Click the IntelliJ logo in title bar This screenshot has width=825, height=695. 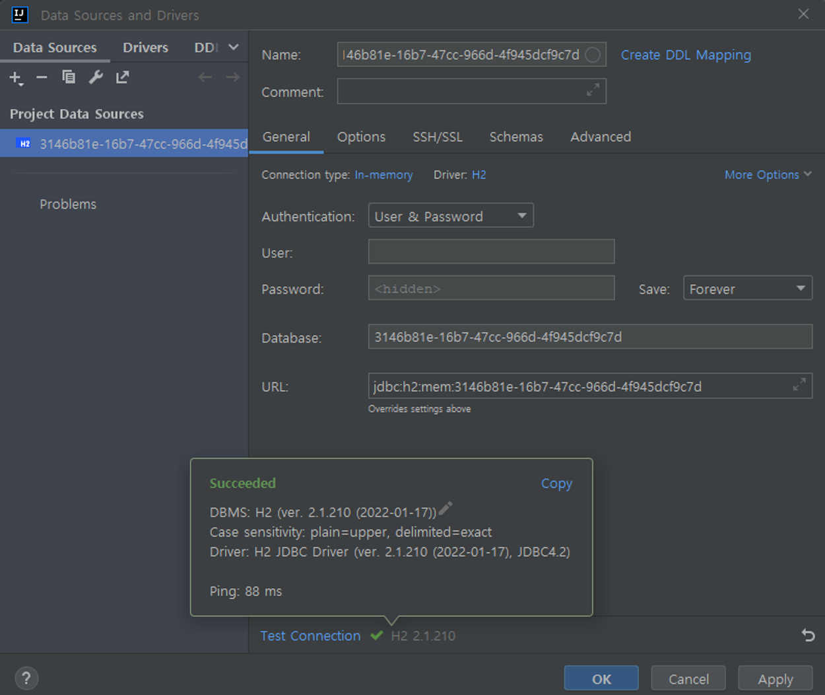(x=20, y=15)
